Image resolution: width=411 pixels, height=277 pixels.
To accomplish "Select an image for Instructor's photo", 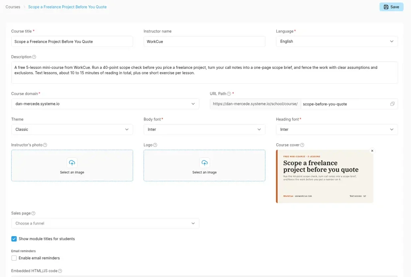I will tap(72, 166).
